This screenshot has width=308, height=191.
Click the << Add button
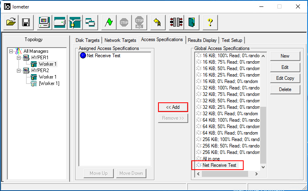[173, 107]
